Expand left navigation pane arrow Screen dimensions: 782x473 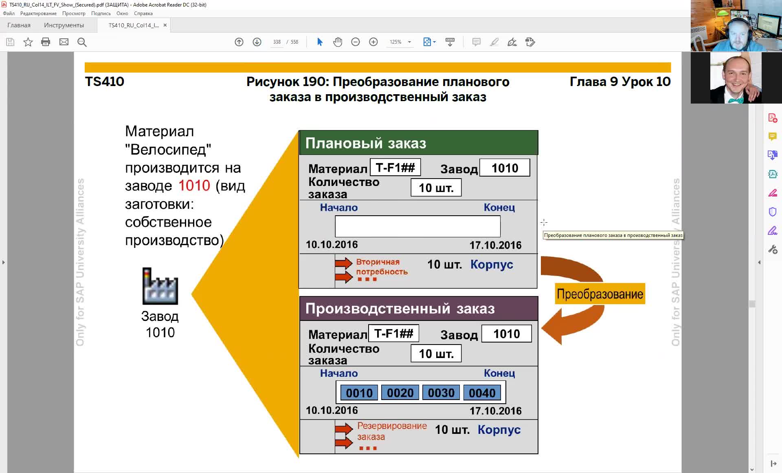(x=4, y=262)
